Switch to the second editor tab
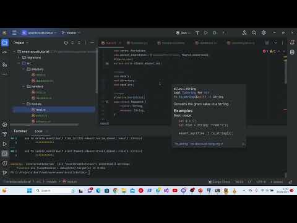This screenshot has width=297, height=223. pos(137,43)
